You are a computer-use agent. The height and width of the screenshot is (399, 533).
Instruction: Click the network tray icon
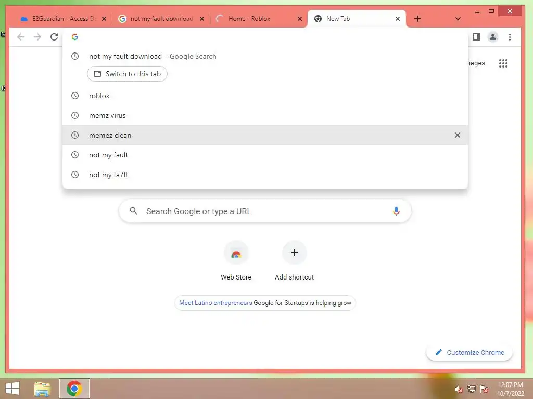[471, 389]
